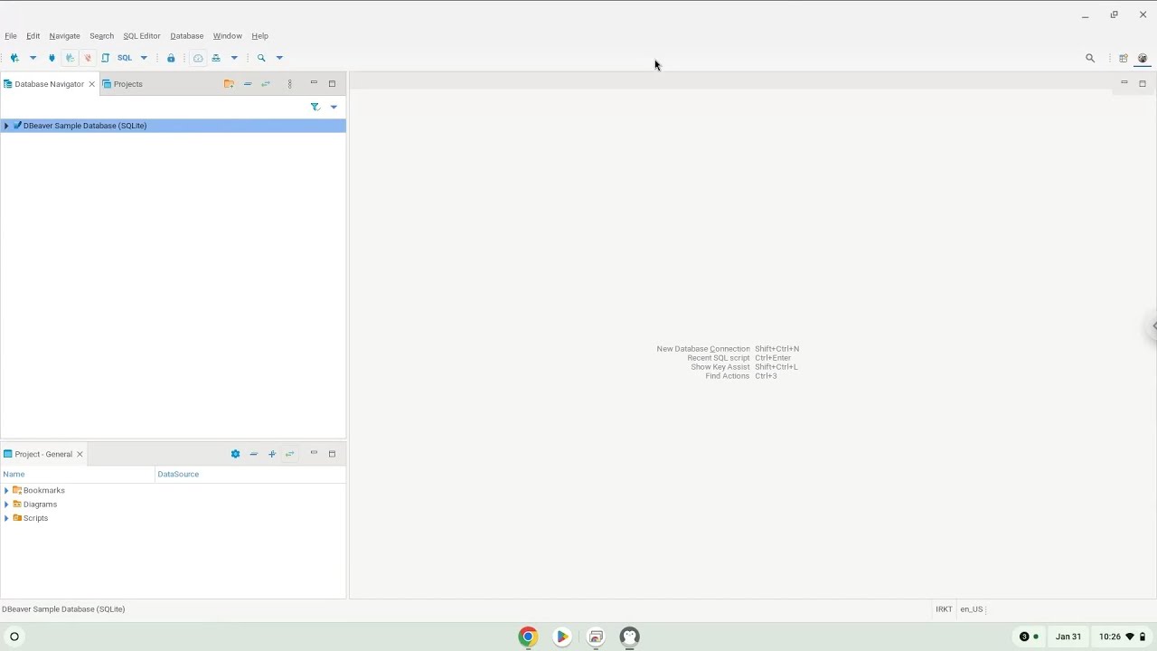Image resolution: width=1157 pixels, height=651 pixels.
Task: Open dropdown arrow beside the commit tray icon
Action: pos(234,58)
